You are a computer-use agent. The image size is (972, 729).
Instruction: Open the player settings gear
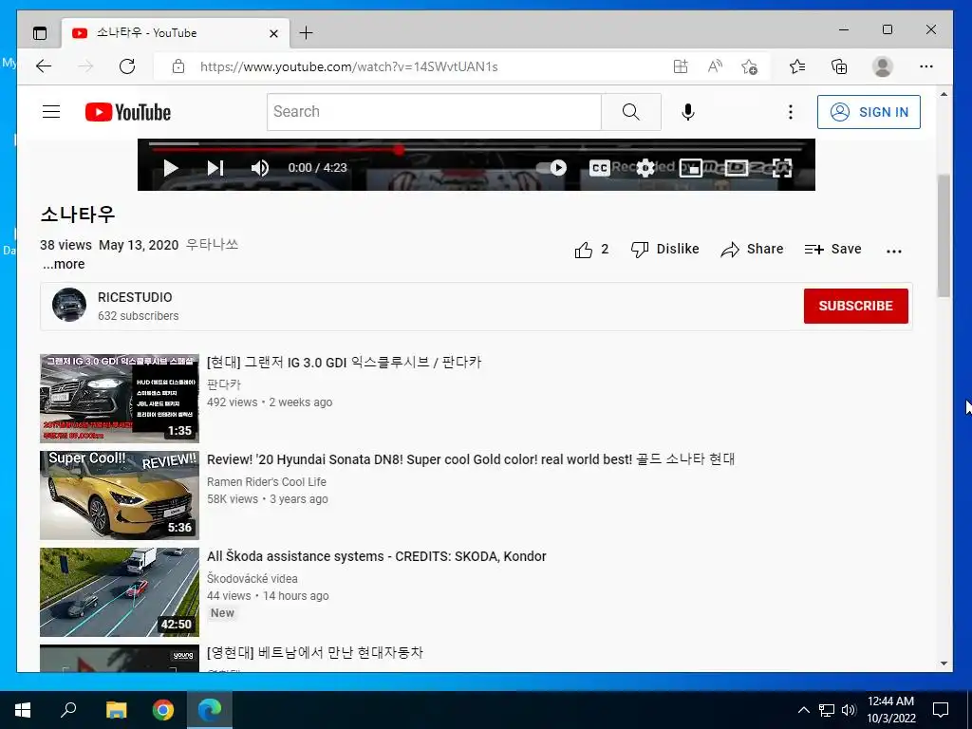pos(645,168)
